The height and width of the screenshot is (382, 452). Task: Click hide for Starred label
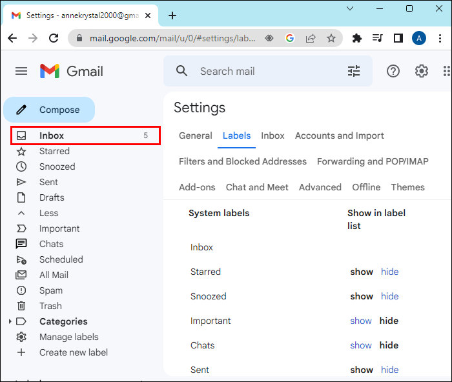(390, 272)
